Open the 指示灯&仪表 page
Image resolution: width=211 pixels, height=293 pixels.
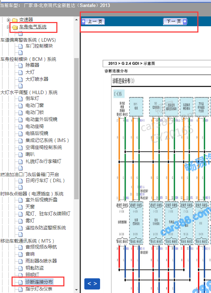point(39,289)
